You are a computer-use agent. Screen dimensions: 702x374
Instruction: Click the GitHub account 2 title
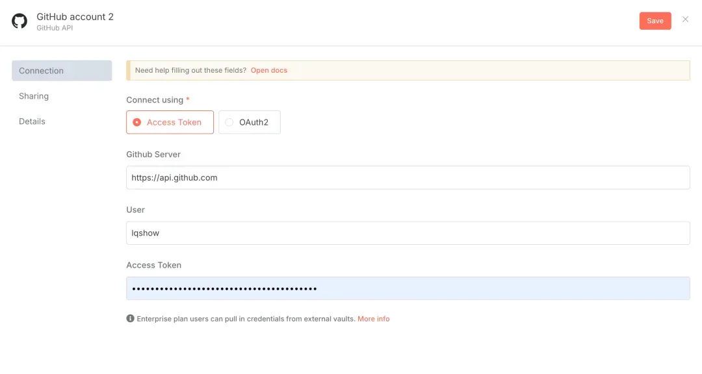(x=75, y=16)
